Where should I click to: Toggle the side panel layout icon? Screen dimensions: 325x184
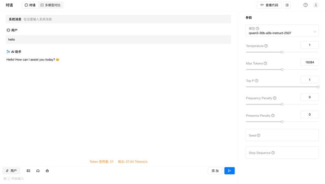[x=287, y=5]
